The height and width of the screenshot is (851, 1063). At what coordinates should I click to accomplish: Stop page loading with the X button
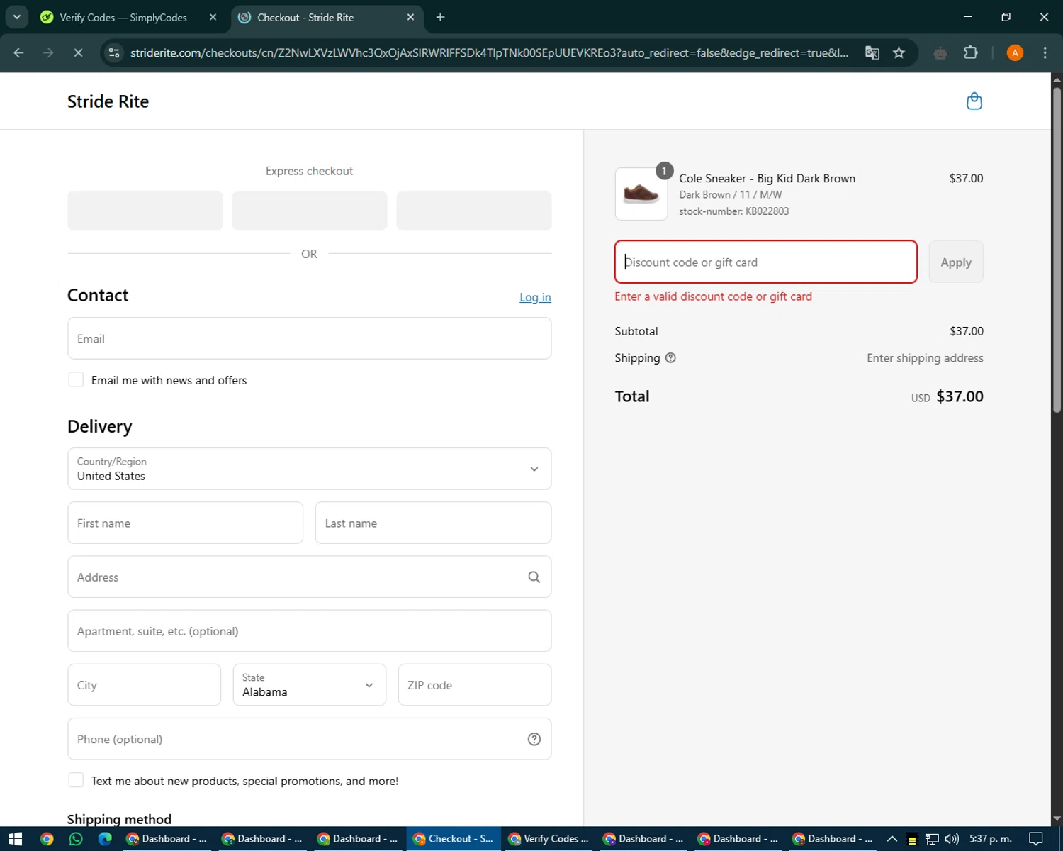78,53
